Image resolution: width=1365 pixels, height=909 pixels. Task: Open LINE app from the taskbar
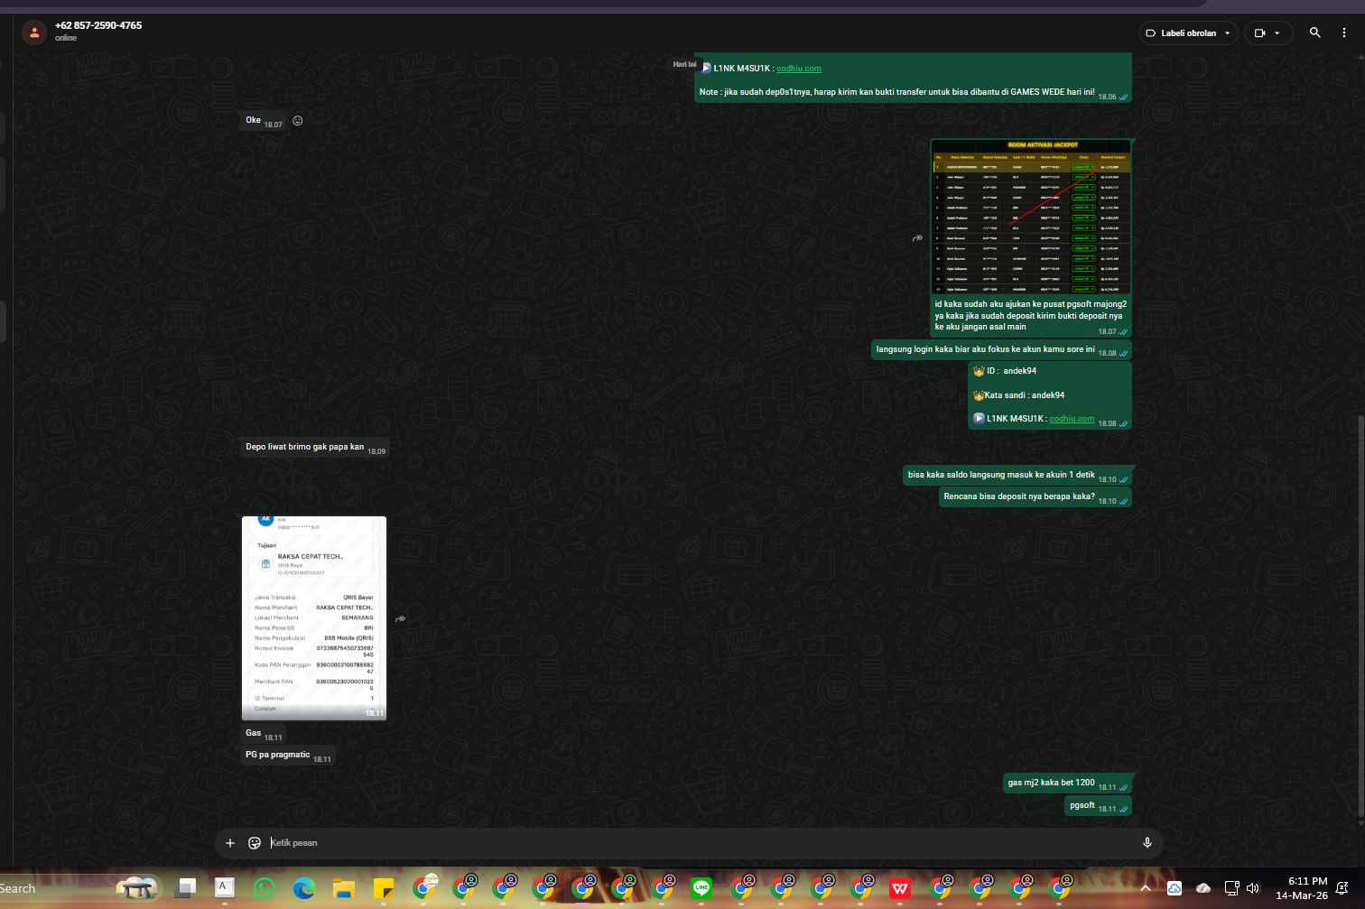point(701,888)
